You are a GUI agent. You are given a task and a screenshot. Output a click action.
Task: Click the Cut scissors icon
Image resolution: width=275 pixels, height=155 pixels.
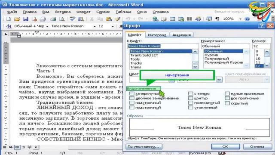point(92,19)
